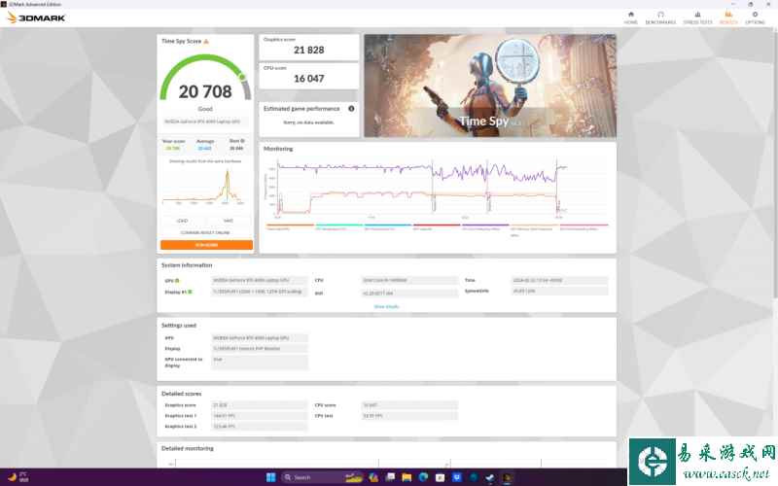Click the GPU field under Settings used
The image size is (778, 486).
pyautogui.click(x=260, y=338)
